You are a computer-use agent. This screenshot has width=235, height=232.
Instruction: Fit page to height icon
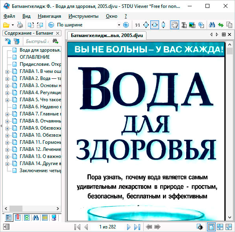coord(163,25)
